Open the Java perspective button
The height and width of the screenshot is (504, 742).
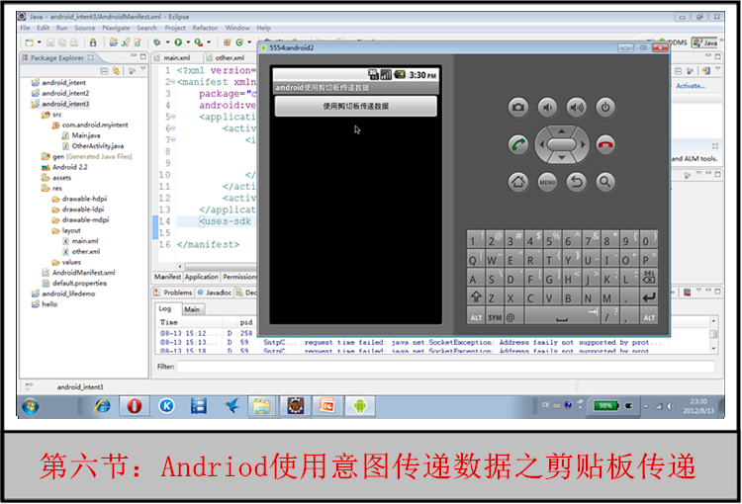tap(705, 42)
